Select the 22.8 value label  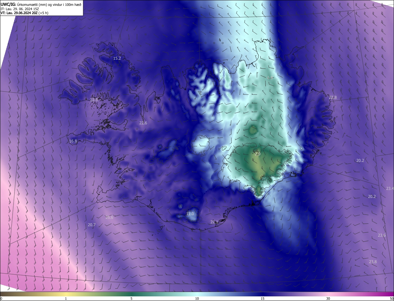click(333, 97)
